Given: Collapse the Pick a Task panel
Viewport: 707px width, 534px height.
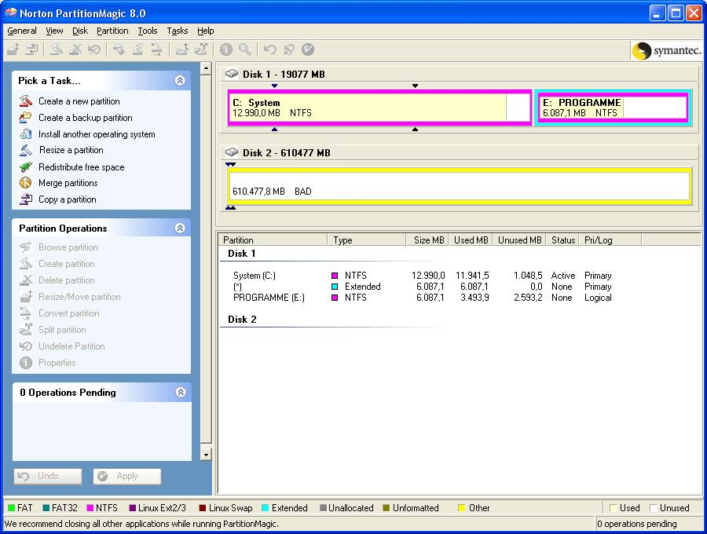Looking at the screenshot, I should tap(180, 80).
